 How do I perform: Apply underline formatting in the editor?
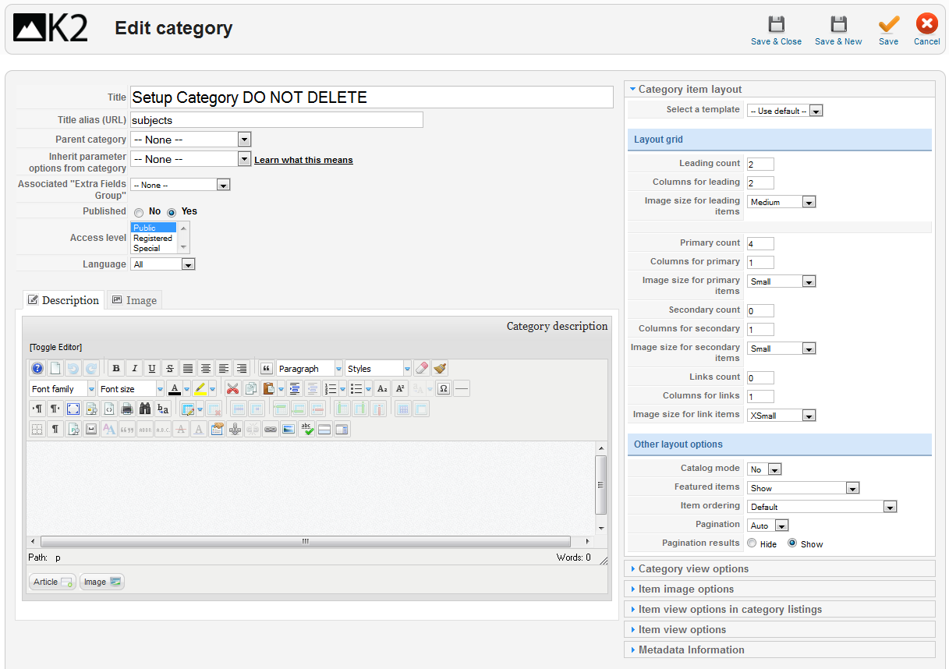pyautogui.click(x=152, y=369)
